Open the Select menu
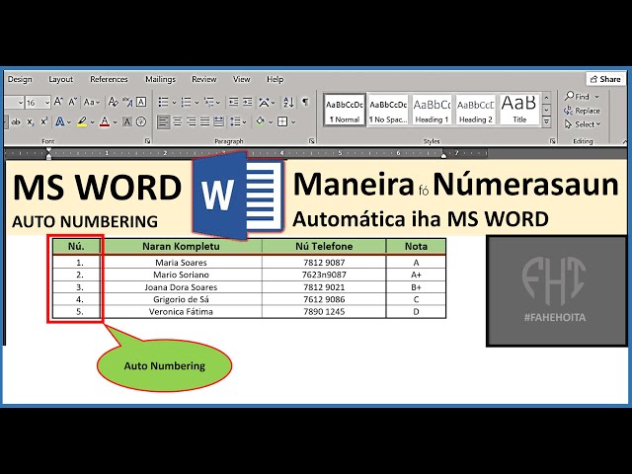This screenshot has width=632, height=474. pos(583,124)
